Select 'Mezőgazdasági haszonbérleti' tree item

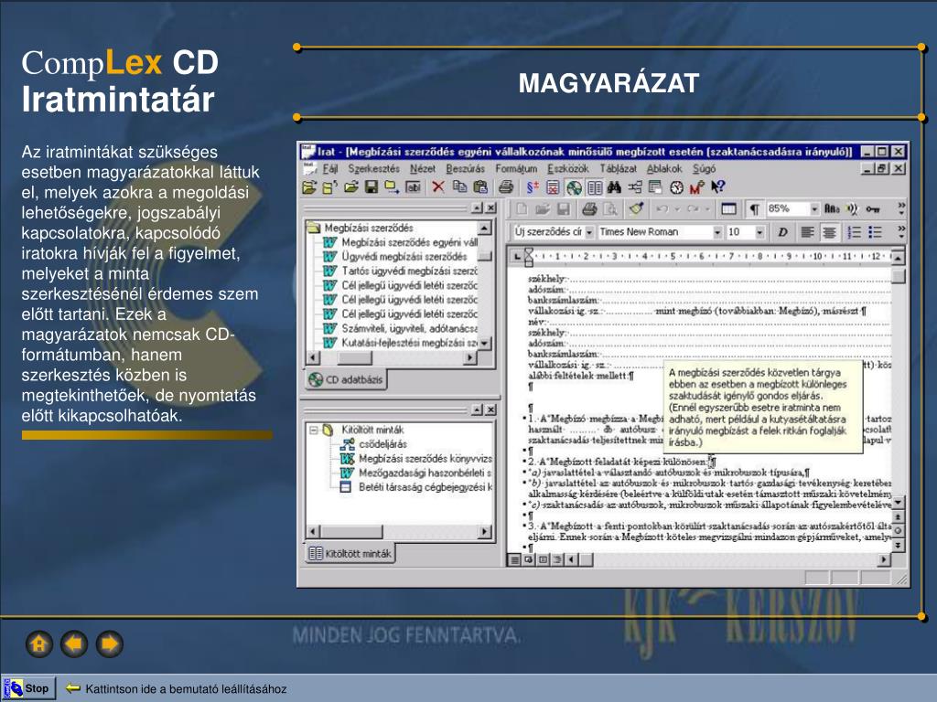425,473
